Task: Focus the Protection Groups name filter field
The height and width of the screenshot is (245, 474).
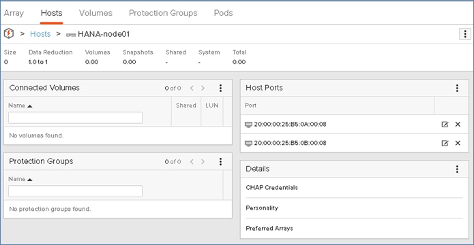Action: [75, 191]
